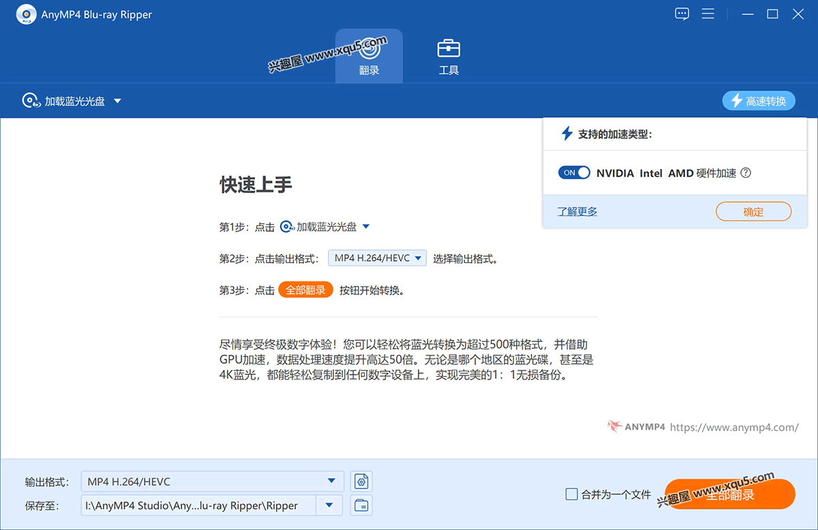Image resolution: width=818 pixels, height=530 pixels.
Task: Toggle the NVIDIA Intel AMD hardware acceleration switch
Action: (x=574, y=173)
